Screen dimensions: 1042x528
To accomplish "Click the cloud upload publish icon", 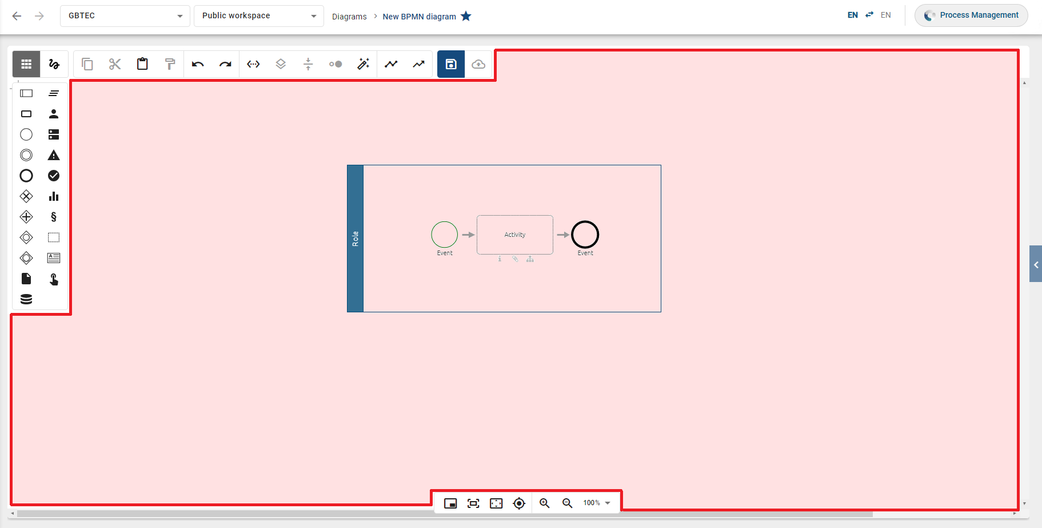I will (478, 64).
